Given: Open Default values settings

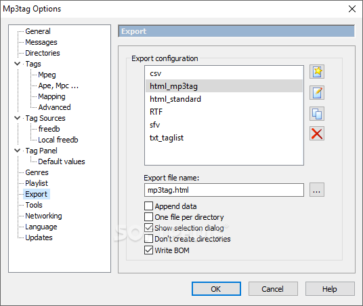Looking at the screenshot, I should (x=62, y=161).
